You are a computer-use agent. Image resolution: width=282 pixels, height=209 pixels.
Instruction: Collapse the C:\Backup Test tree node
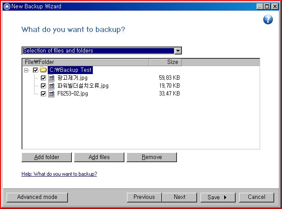(26, 70)
